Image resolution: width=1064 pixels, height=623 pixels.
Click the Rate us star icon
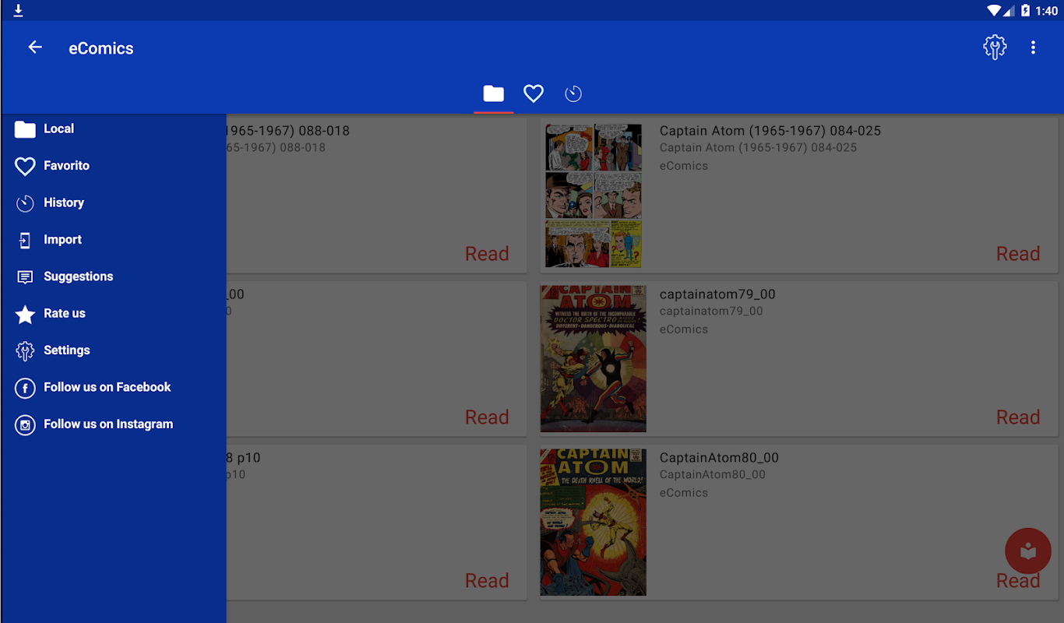(x=25, y=314)
